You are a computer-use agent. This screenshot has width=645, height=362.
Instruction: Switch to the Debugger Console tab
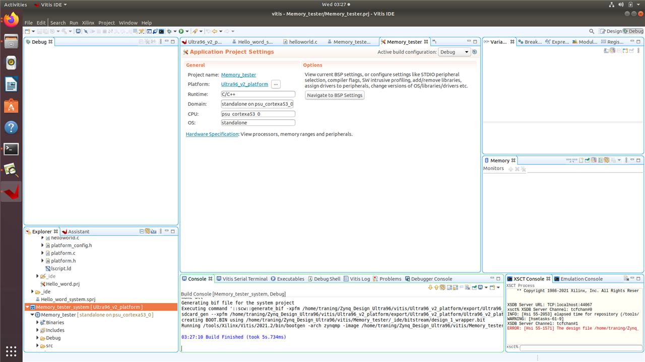click(428, 279)
